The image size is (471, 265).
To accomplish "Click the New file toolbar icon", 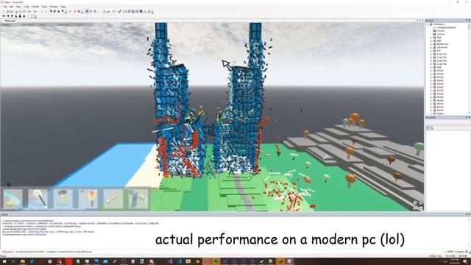I will [4, 12].
